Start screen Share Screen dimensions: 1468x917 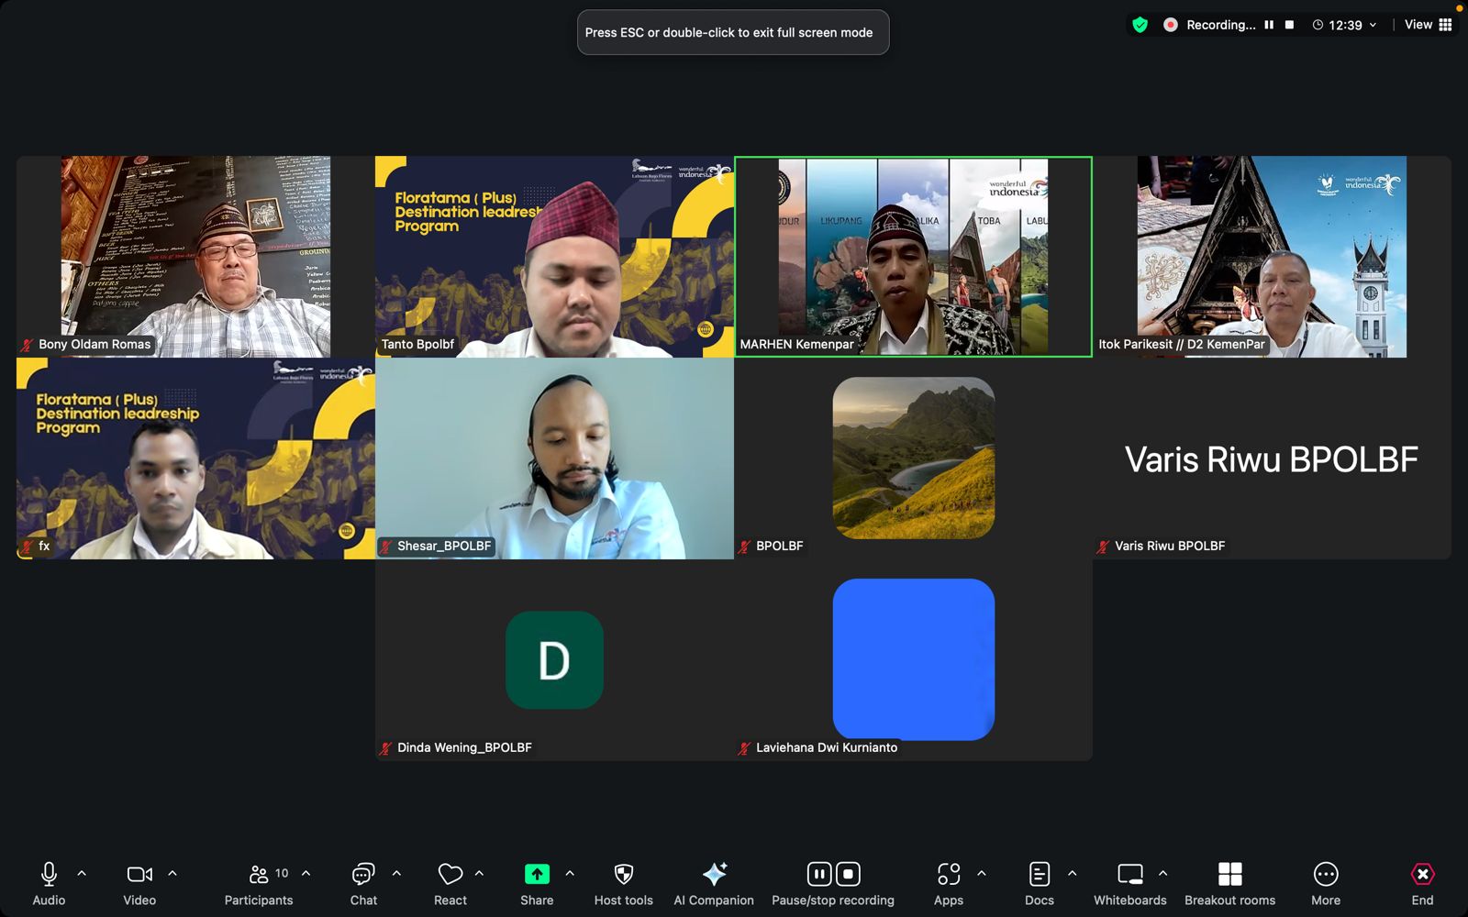(x=537, y=884)
